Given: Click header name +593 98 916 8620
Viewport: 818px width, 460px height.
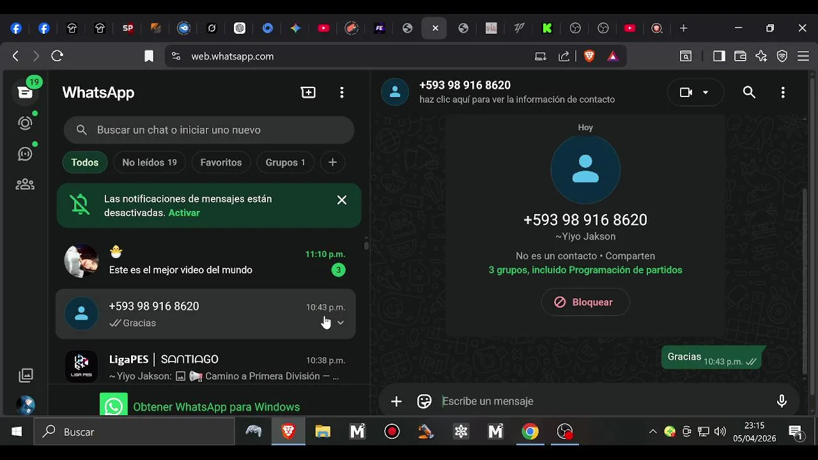Looking at the screenshot, I should 465,86.
